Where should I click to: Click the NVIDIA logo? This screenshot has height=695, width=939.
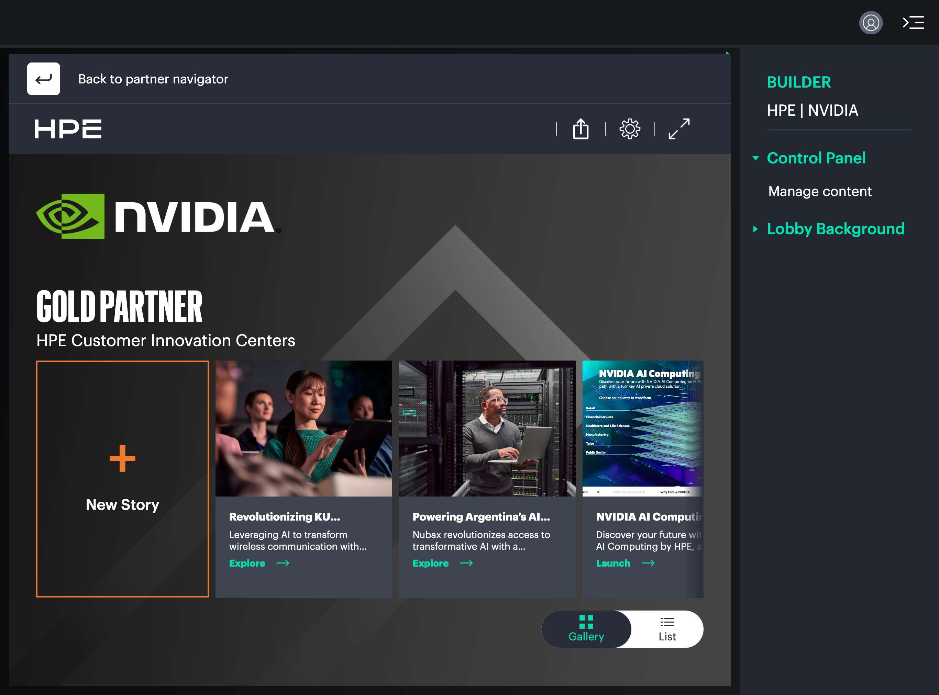(159, 216)
